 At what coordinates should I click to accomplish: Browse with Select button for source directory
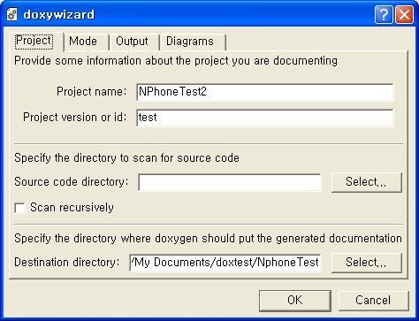366,182
